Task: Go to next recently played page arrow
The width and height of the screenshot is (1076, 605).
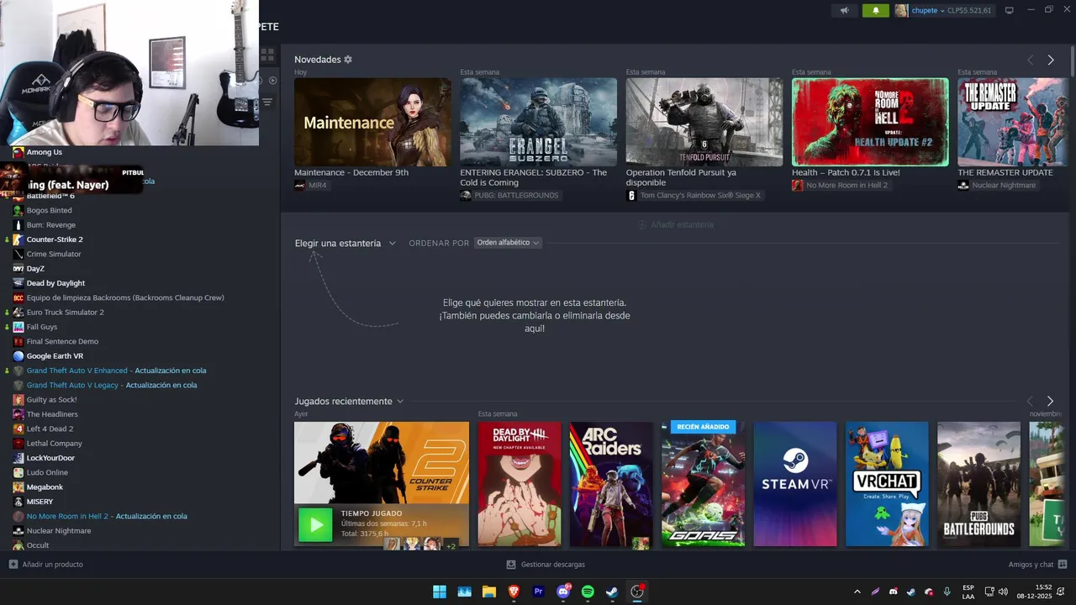Action: tap(1051, 402)
